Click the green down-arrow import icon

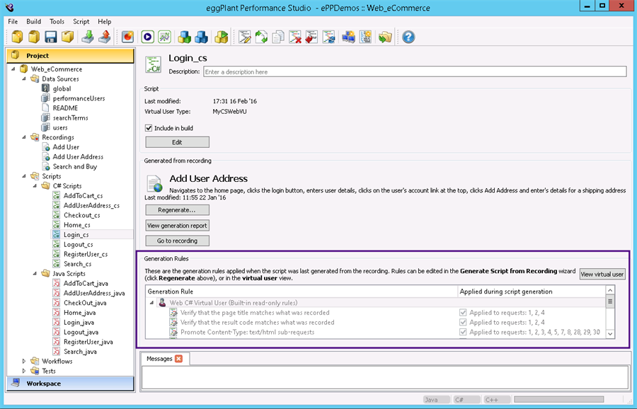[x=87, y=37]
